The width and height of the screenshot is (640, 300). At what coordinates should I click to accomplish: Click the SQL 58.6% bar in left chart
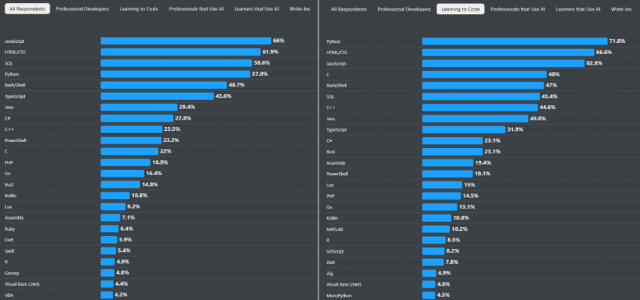[176, 62]
